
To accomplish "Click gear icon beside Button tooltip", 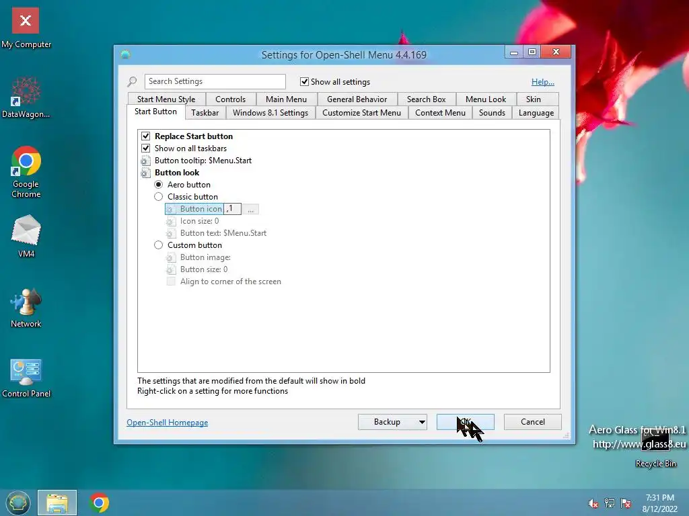I will [x=145, y=161].
